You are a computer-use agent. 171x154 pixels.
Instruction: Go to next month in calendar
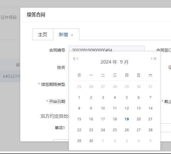[152, 59]
